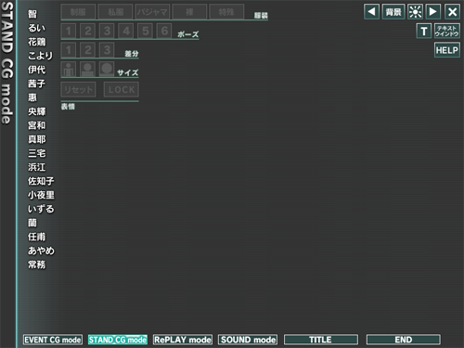Switch to EVENT CG mode tab

point(53,340)
